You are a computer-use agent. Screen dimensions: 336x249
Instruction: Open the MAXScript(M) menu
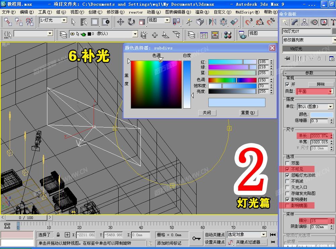click(248, 12)
